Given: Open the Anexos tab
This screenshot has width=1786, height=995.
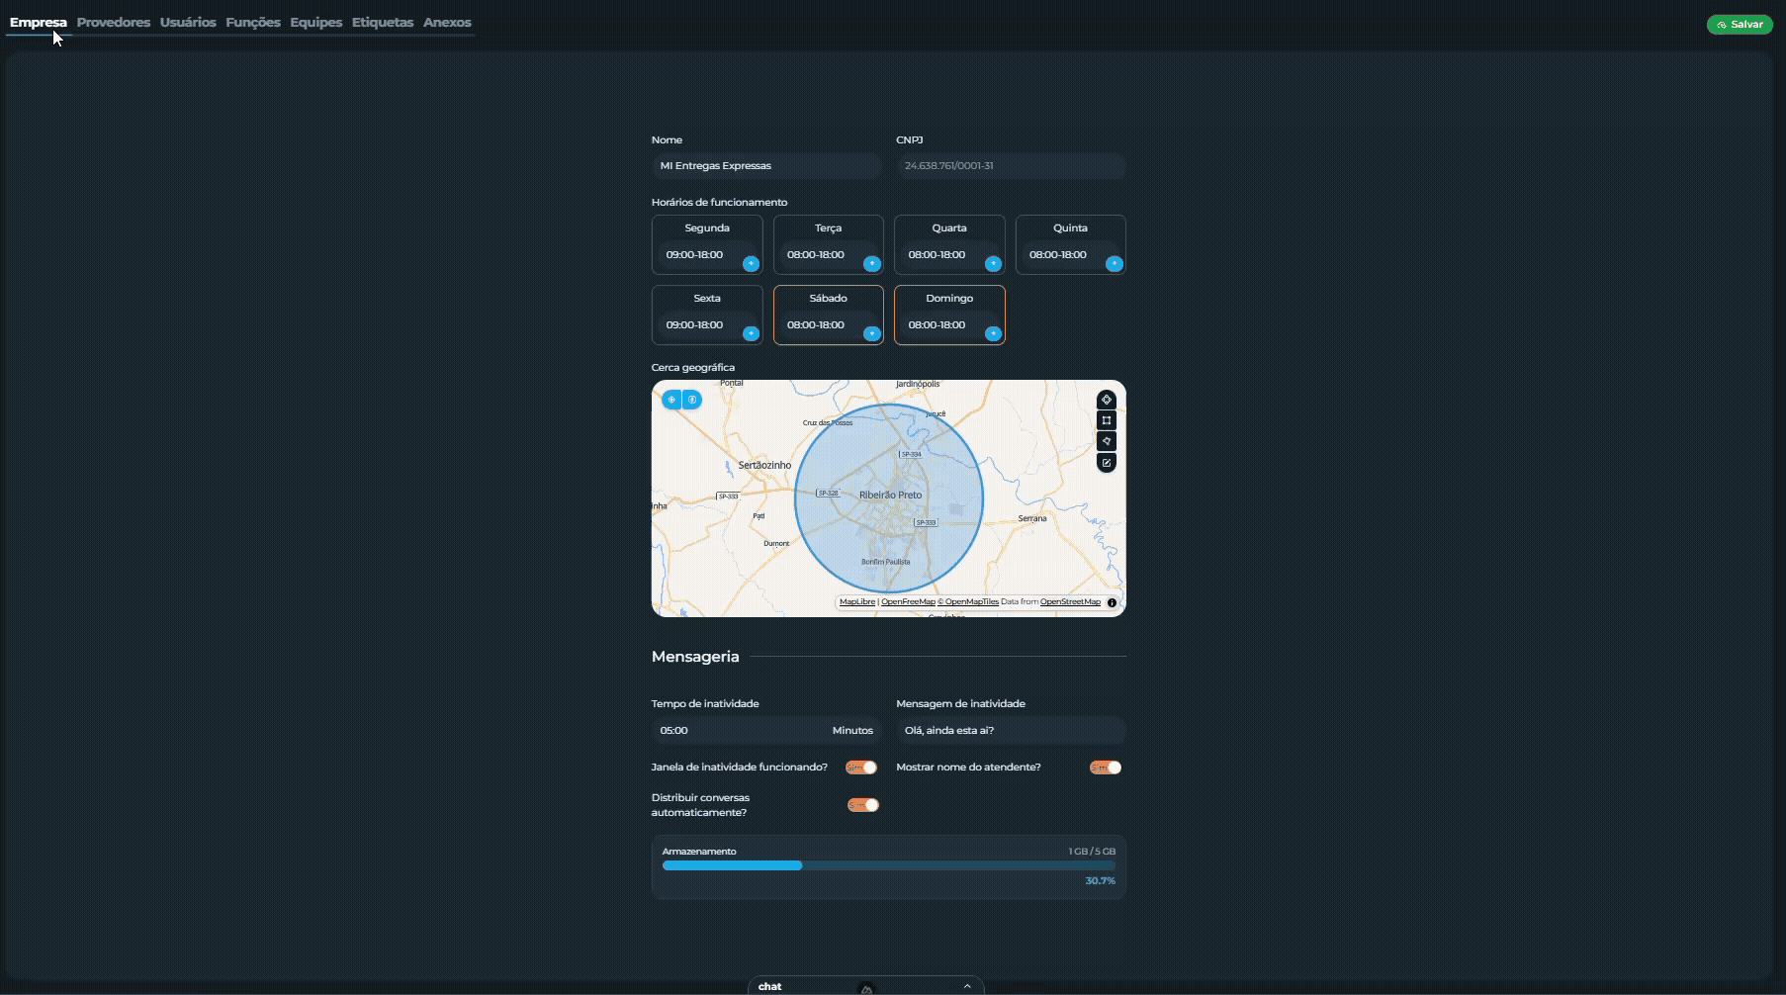Looking at the screenshot, I should tap(447, 22).
